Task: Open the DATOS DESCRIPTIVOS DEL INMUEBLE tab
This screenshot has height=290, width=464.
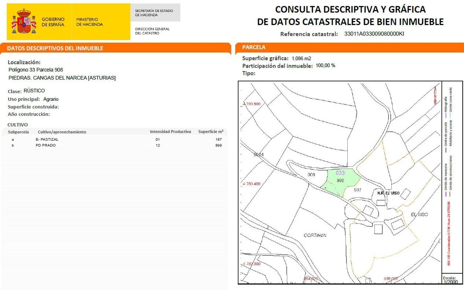Action: tap(55, 48)
